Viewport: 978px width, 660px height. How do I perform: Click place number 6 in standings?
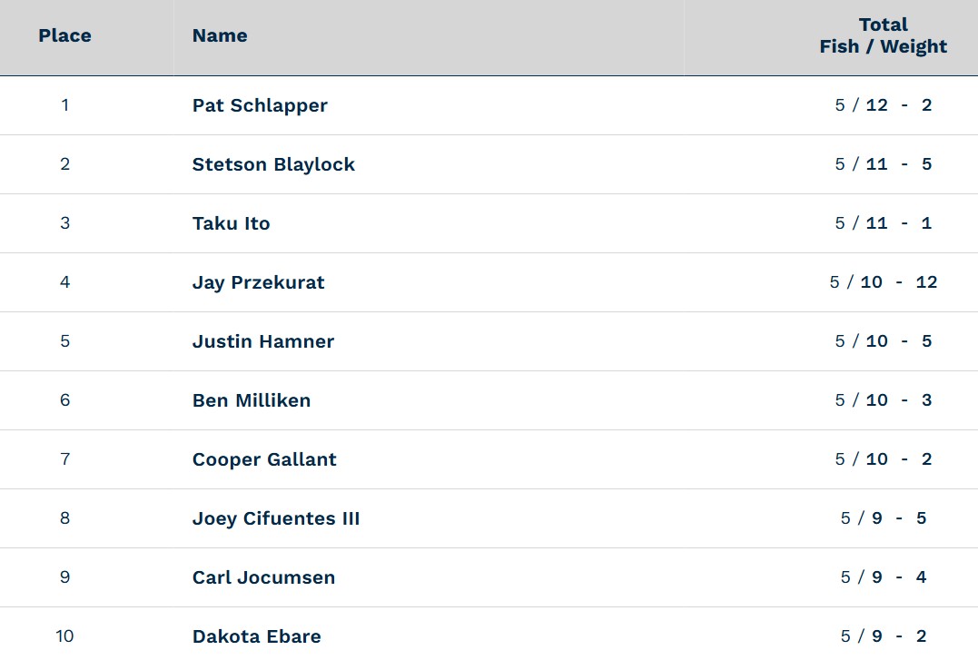[x=64, y=399]
